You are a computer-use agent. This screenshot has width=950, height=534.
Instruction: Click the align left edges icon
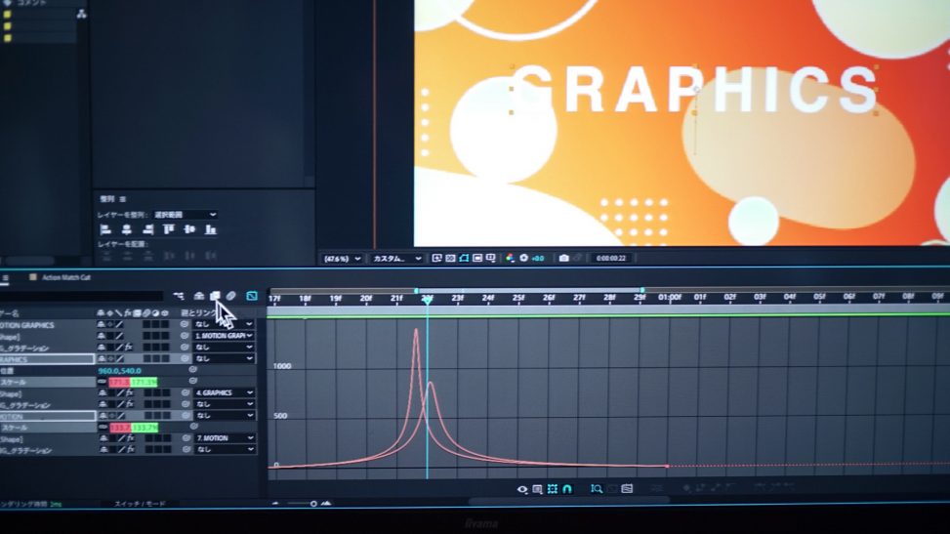tap(103, 230)
